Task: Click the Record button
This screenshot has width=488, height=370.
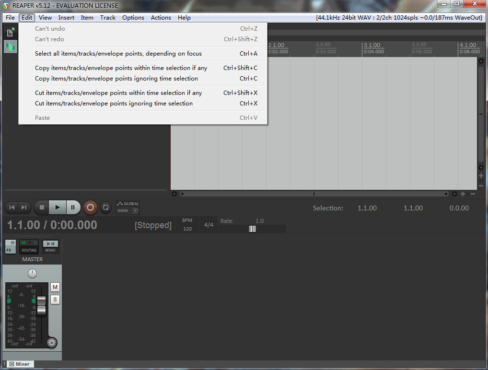Action: pos(90,208)
